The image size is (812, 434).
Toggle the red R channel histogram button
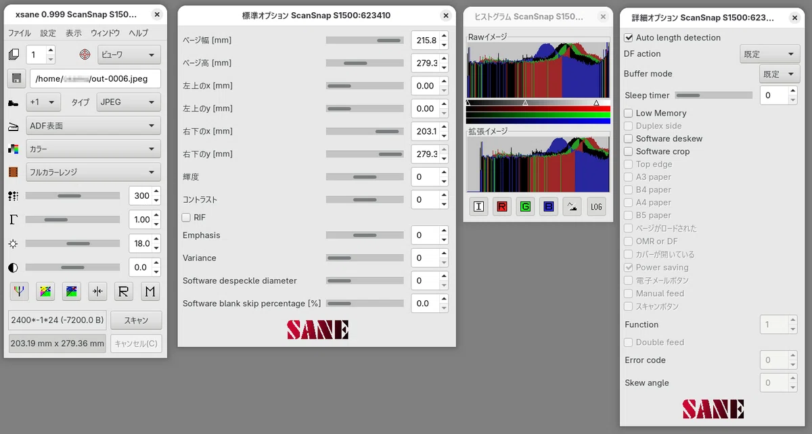pyautogui.click(x=502, y=207)
